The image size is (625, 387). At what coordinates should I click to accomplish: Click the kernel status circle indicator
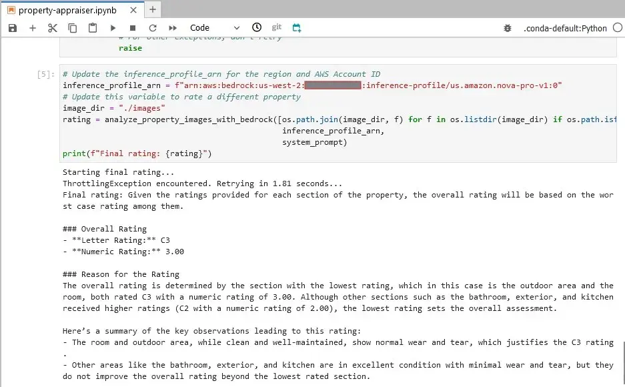(x=618, y=27)
